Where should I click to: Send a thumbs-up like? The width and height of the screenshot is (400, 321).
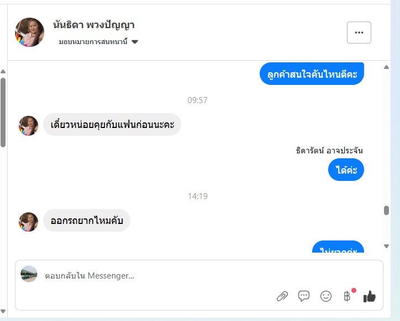pyautogui.click(x=370, y=297)
